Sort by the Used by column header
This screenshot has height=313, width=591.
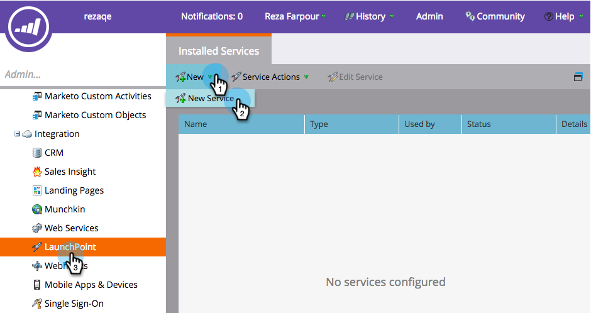(430, 124)
